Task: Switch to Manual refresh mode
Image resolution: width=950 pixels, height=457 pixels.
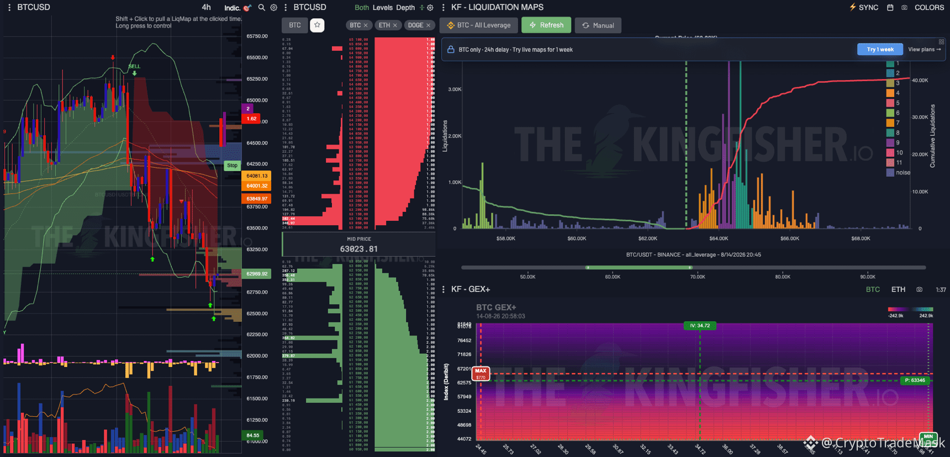Action: click(x=598, y=25)
